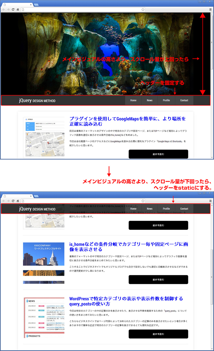Click the reload icon in the top browser
The width and height of the screenshot is (214, 351).
13,10
